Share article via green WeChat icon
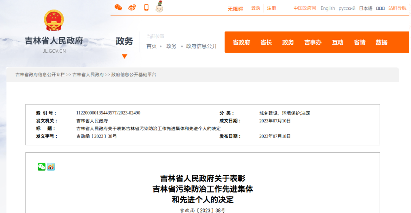Image resolution: width=411 pixels, height=213 pixels. [41, 167]
